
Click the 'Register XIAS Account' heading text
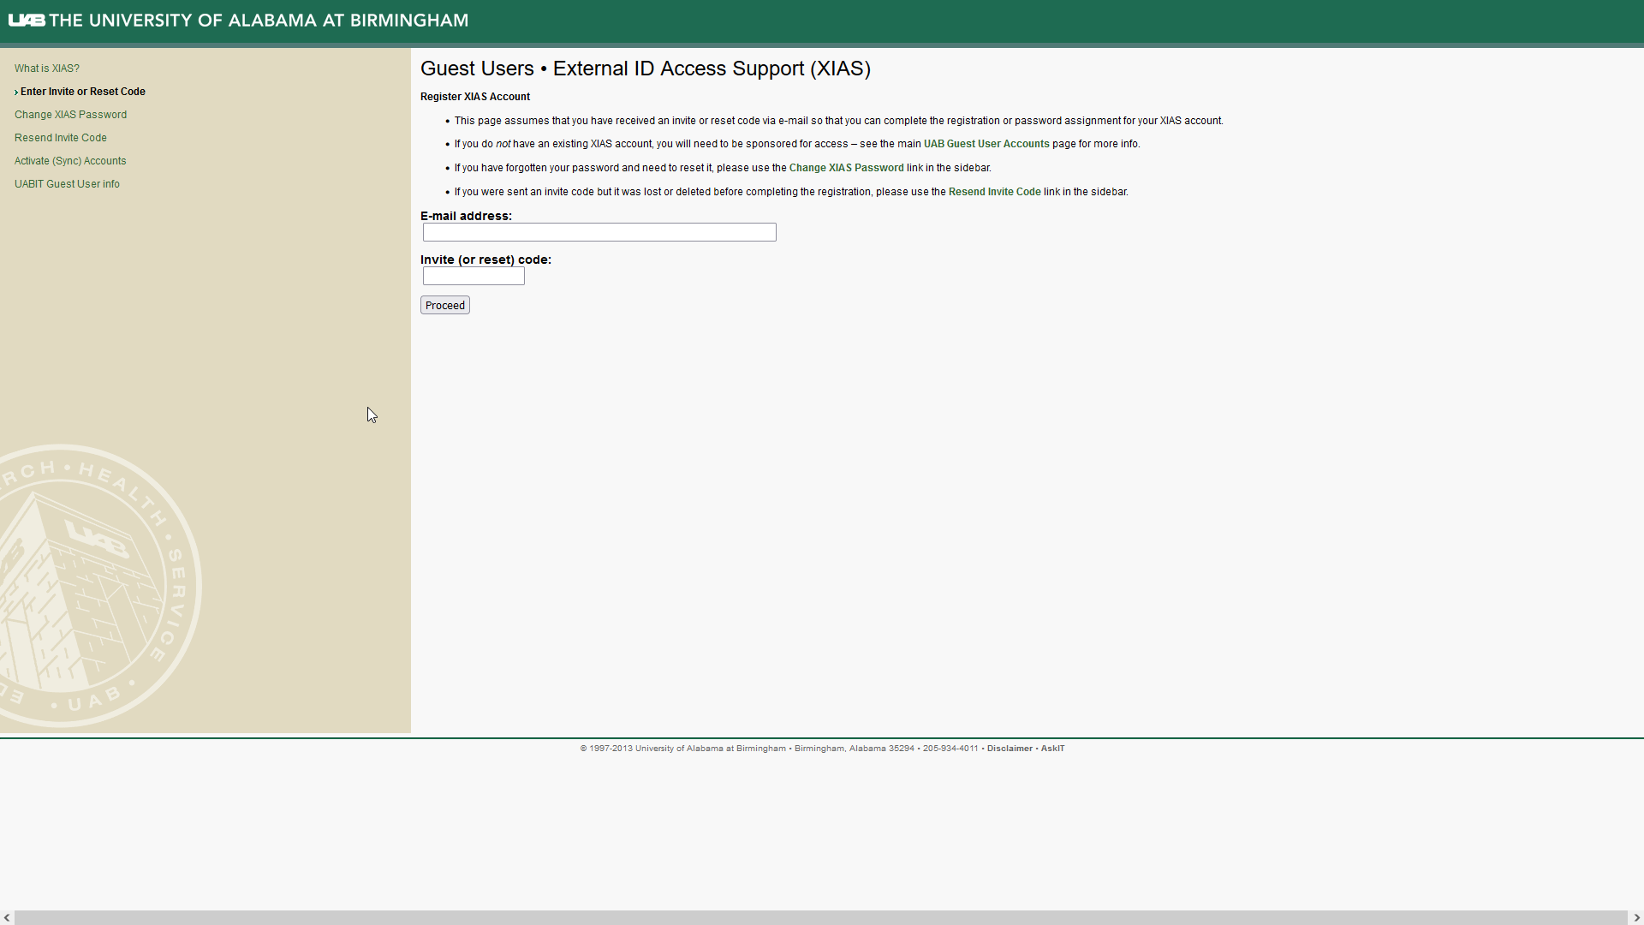(475, 97)
